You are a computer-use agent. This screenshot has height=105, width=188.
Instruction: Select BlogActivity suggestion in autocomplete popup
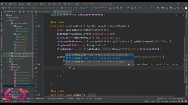(x=99, y=55)
